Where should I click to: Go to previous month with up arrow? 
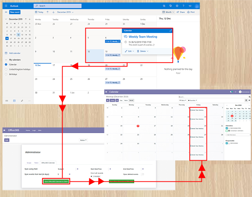pyautogui.click(x=48, y=12)
